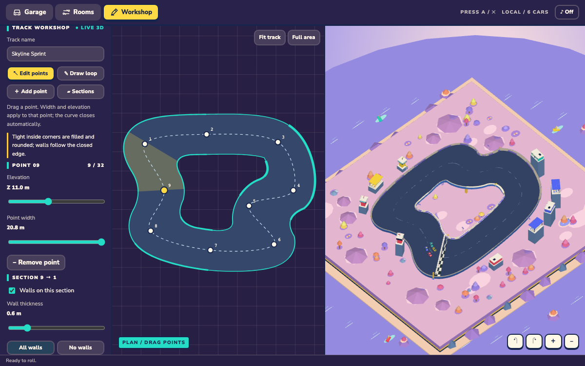Uncheck Walls on this section

coord(12,290)
